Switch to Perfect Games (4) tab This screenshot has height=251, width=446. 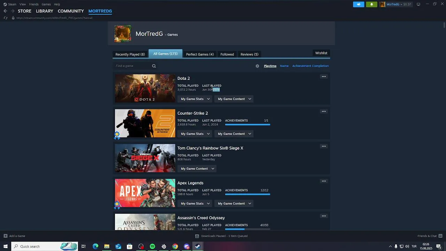coord(200,54)
